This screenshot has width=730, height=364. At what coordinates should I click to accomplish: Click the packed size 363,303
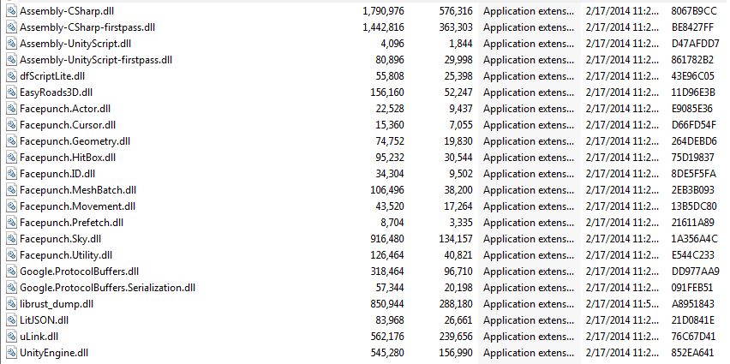click(456, 27)
